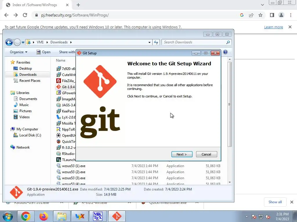
Task: Click Explorer forward navigation button
Action: click(x=17, y=42)
